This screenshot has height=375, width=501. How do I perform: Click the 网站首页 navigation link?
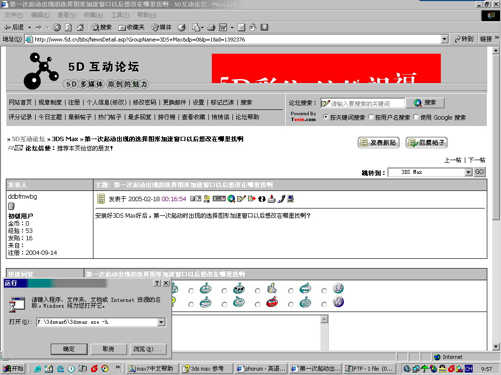20,103
